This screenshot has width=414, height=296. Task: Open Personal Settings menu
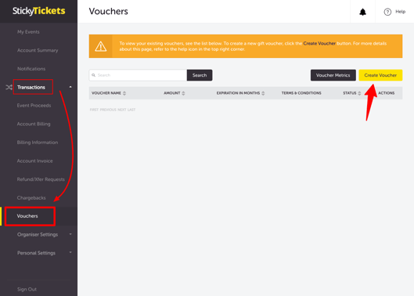[x=37, y=253]
